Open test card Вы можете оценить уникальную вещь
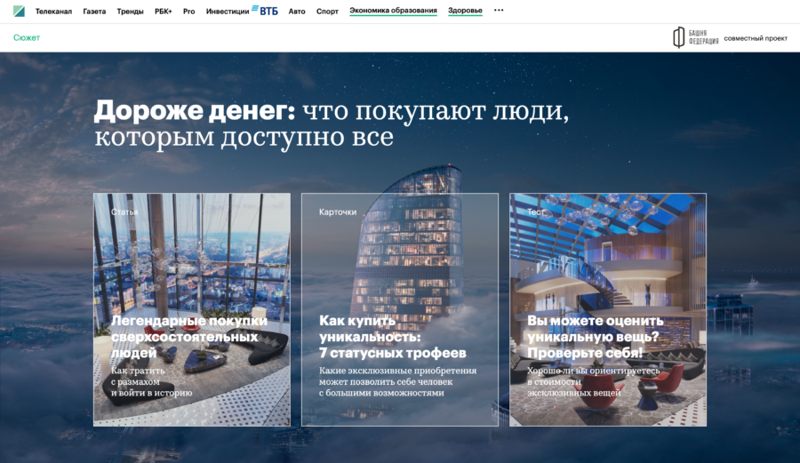 608,309
